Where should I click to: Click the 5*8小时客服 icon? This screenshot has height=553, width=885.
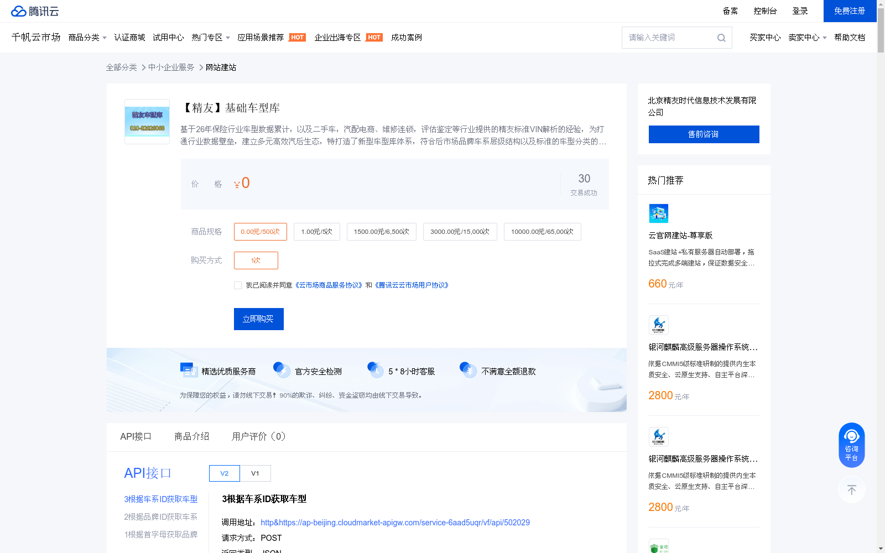pyautogui.click(x=376, y=370)
